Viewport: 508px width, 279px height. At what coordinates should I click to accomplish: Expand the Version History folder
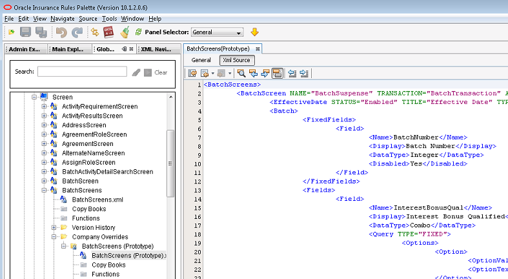click(54, 227)
